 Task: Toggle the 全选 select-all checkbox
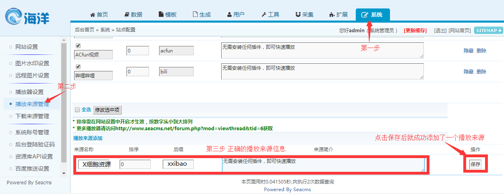77,110
